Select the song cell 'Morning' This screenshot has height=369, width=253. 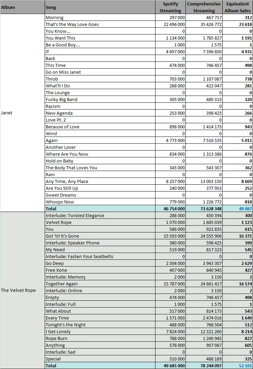click(100, 17)
